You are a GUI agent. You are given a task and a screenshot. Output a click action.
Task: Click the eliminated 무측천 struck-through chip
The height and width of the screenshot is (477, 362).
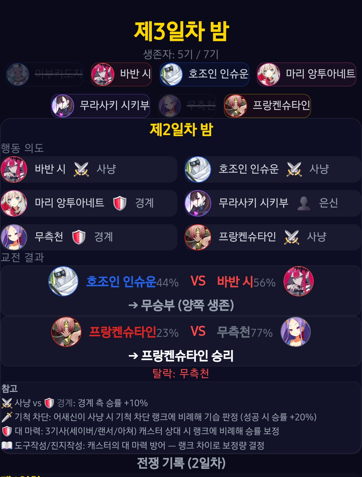pos(187,106)
